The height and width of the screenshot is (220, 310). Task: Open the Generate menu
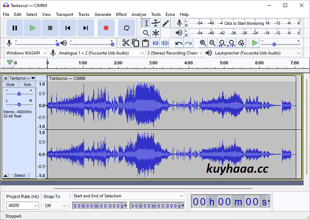(103, 14)
